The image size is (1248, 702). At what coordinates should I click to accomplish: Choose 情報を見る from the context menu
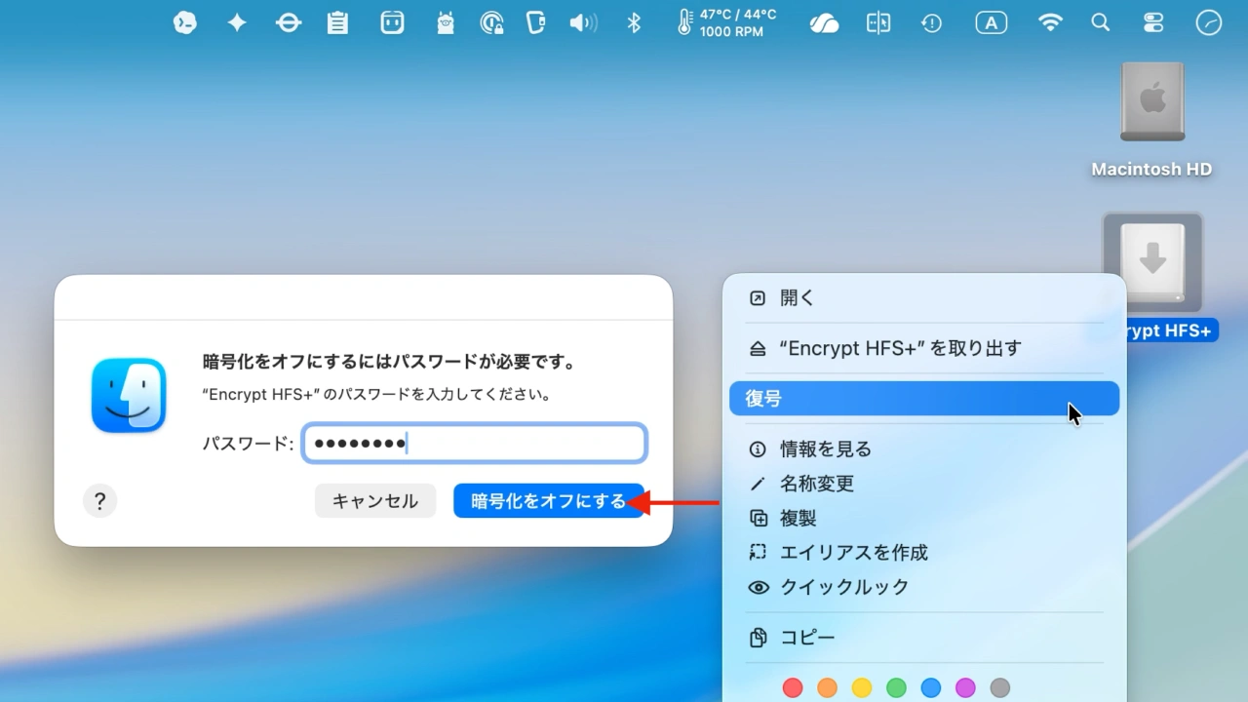pyautogui.click(x=924, y=449)
